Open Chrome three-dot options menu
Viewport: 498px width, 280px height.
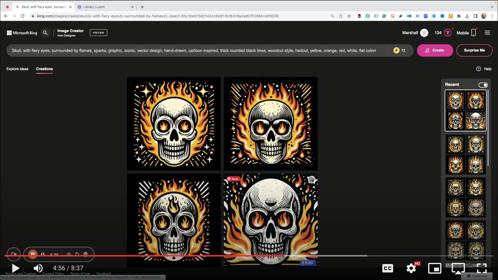click(492, 16)
